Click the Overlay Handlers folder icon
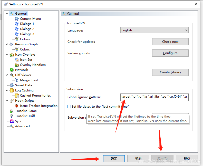203x166 pixels. click(x=17, y=65)
